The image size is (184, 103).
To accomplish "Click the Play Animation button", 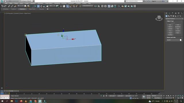I will coord(168,96).
